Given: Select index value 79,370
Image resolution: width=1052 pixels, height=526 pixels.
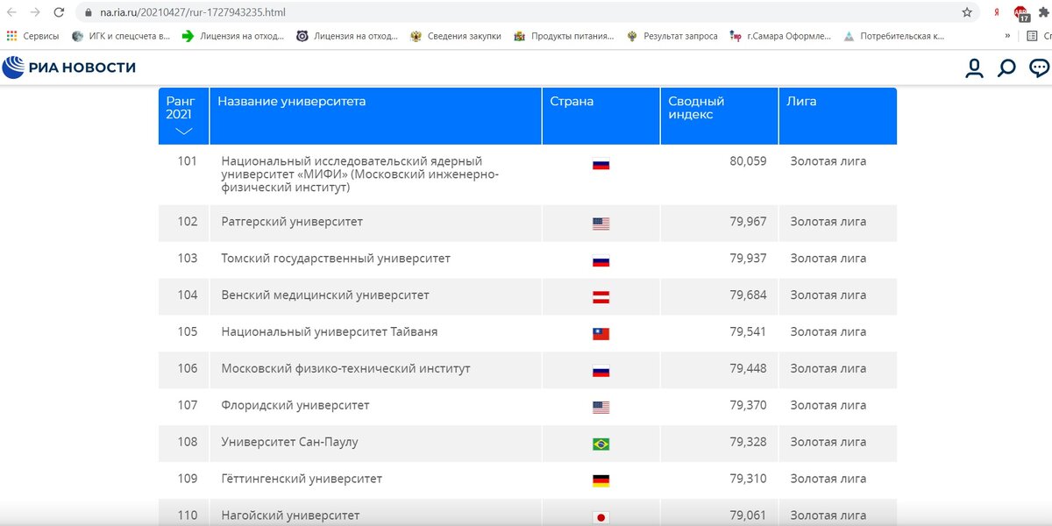Looking at the screenshot, I should (x=748, y=406).
